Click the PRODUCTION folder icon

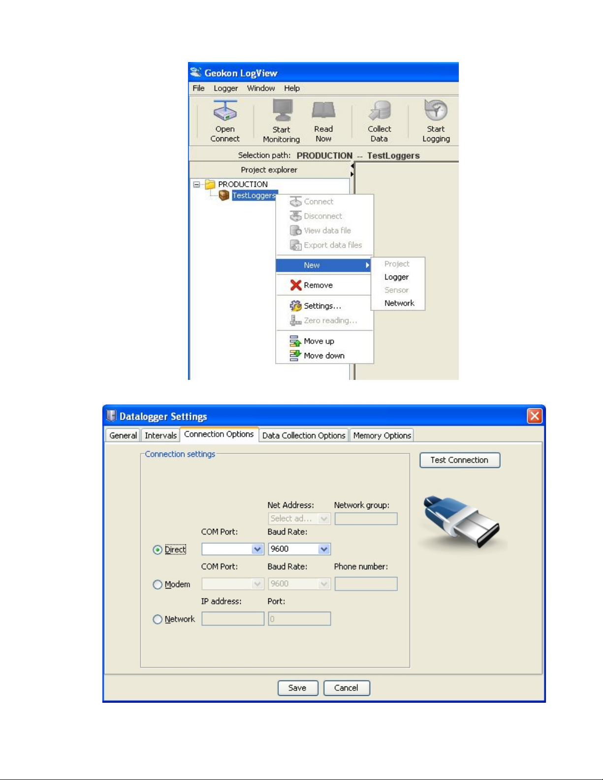[210, 184]
